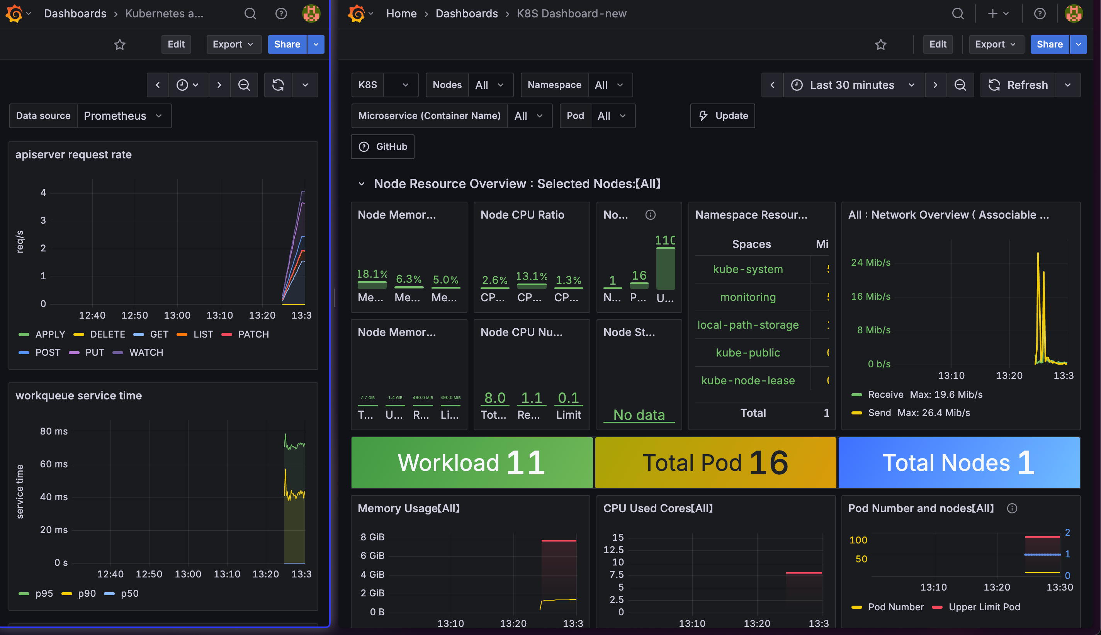
Task: Toggle the p95 series in workqueue legend
Action: click(44, 594)
